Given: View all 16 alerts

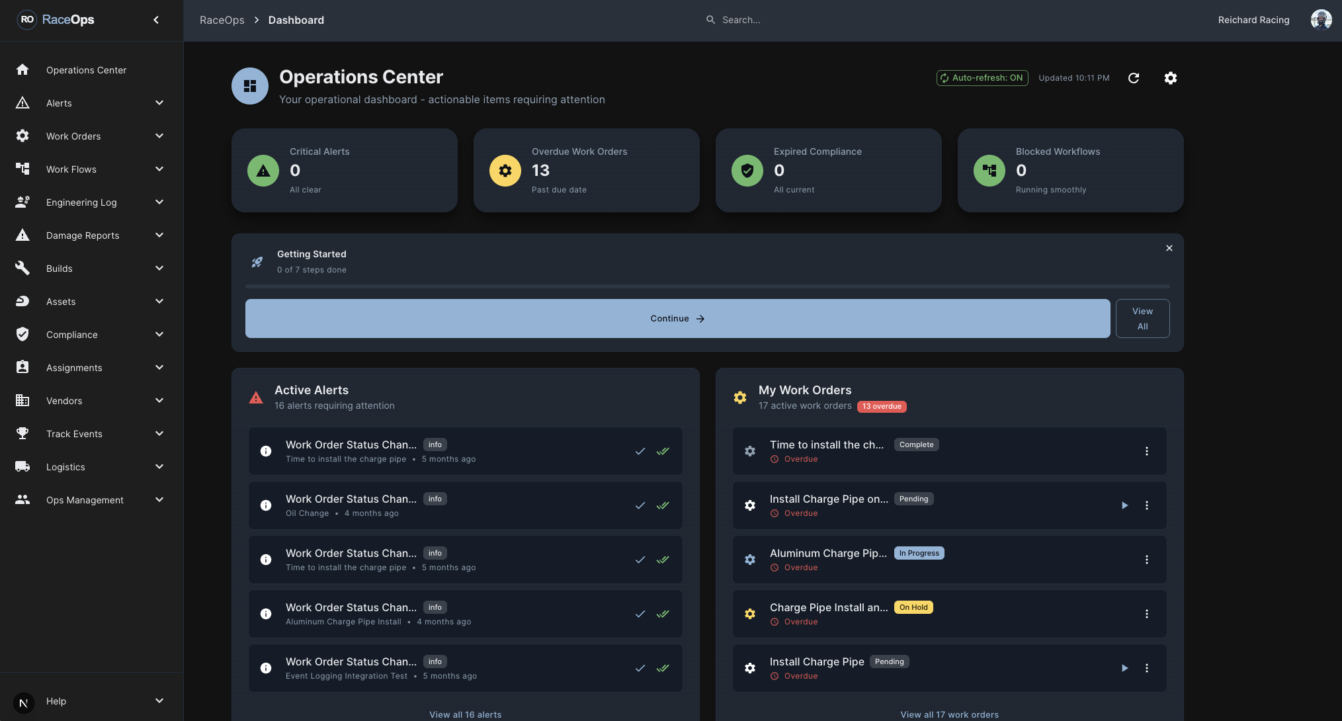Looking at the screenshot, I should 465,714.
